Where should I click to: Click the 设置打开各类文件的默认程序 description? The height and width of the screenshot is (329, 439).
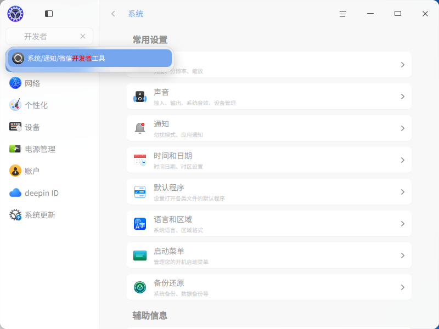(x=189, y=198)
